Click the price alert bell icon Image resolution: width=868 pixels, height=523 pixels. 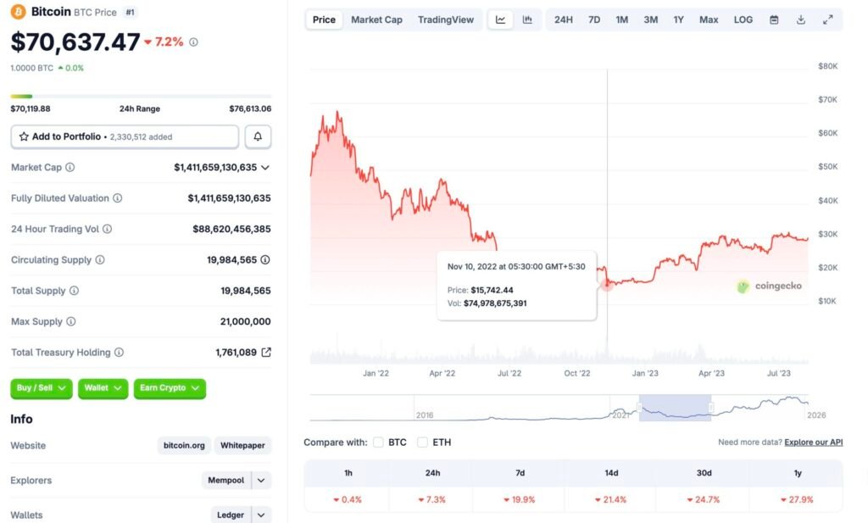click(258, 136)
